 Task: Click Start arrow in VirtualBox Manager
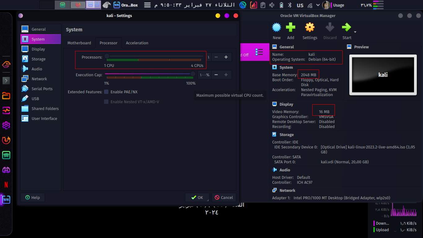(x=347, y=31)
